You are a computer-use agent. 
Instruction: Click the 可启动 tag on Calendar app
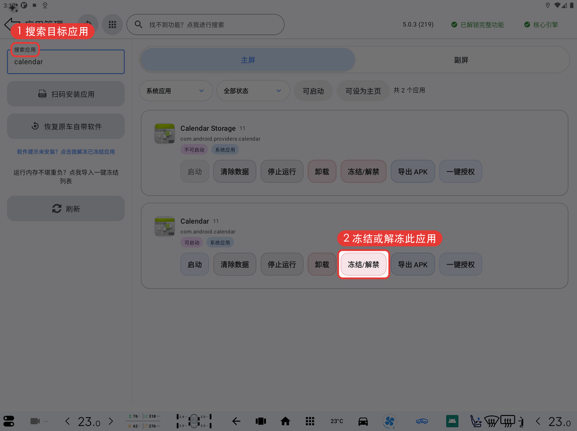pos(192,243)
